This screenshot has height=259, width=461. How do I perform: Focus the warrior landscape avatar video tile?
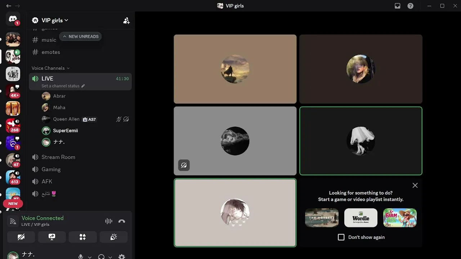click(x=235, y=69)
